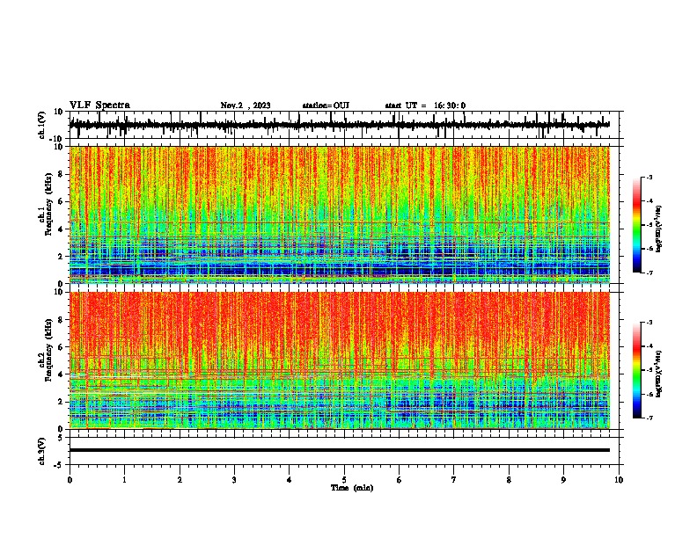Click time-axis tick label "4"
697x538 pixels.
(290, 480)
